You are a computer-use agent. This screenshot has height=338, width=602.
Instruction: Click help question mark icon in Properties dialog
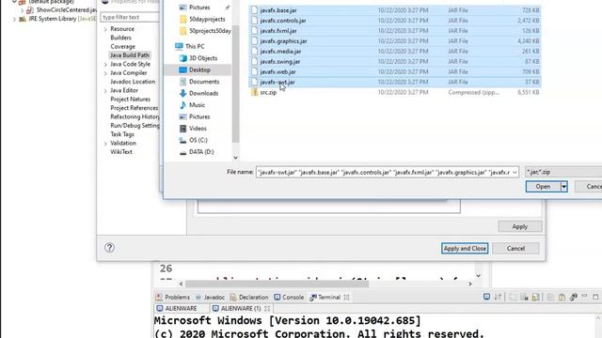[x=109, y=248]
